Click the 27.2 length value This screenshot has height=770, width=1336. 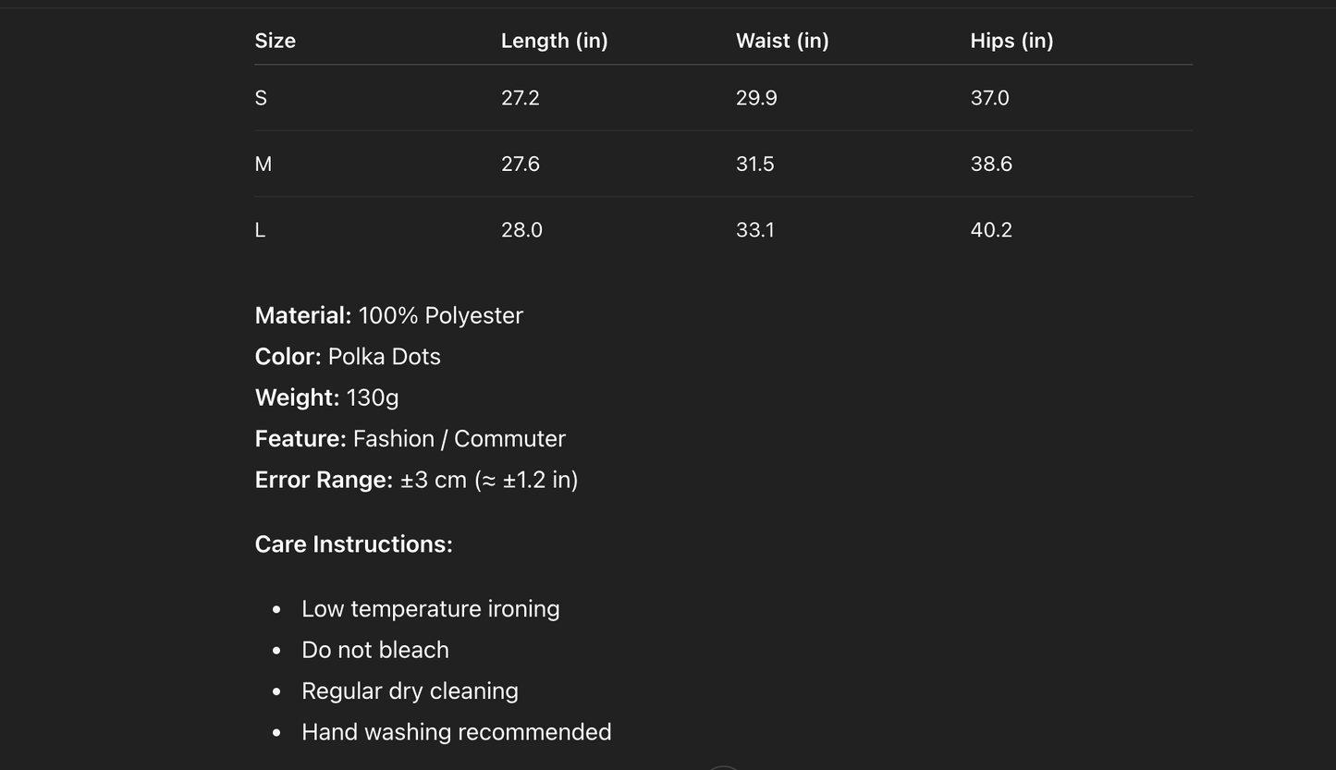tap(520, 98)
